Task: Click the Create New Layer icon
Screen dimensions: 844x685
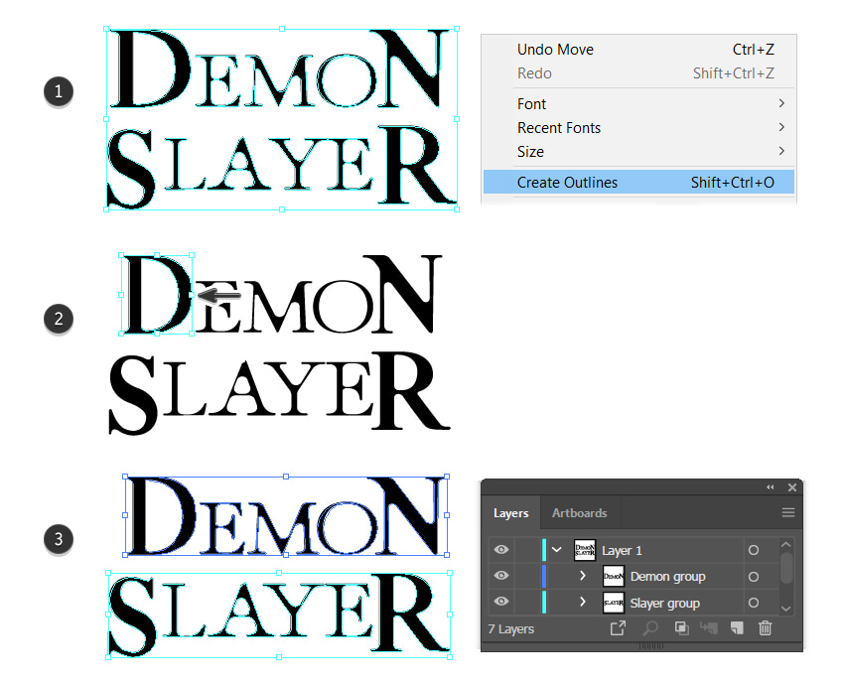Action: [x=737, y=628]
